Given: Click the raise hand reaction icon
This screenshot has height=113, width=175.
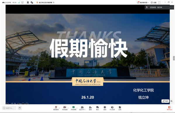Looking at the screenshot, I should pyautogui.click(x=20, y=108).
